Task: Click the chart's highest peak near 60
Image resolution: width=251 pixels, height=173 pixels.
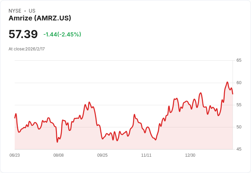Action: click(x=227, y=82)
